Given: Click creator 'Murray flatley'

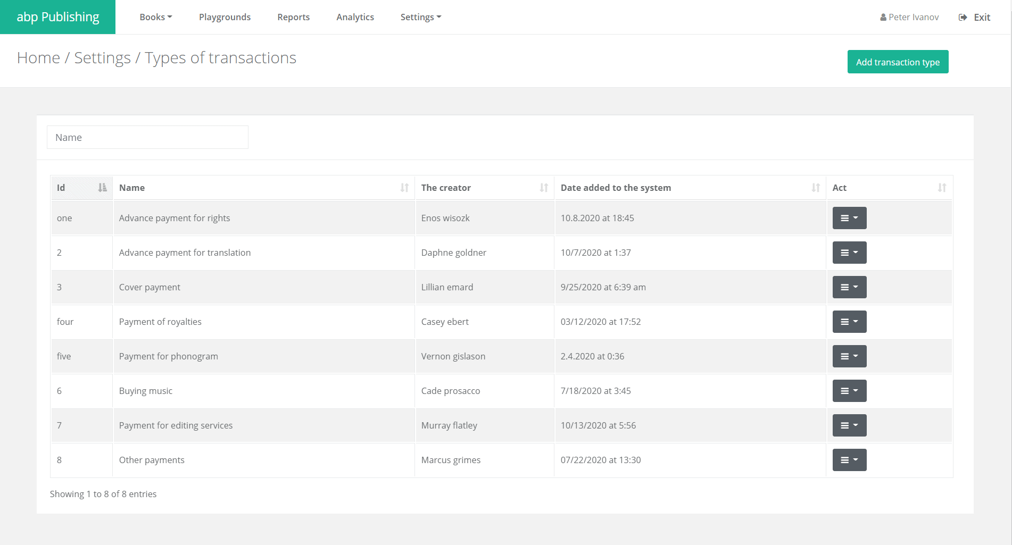Looking at the screenshot, I should tap(449, 425).
